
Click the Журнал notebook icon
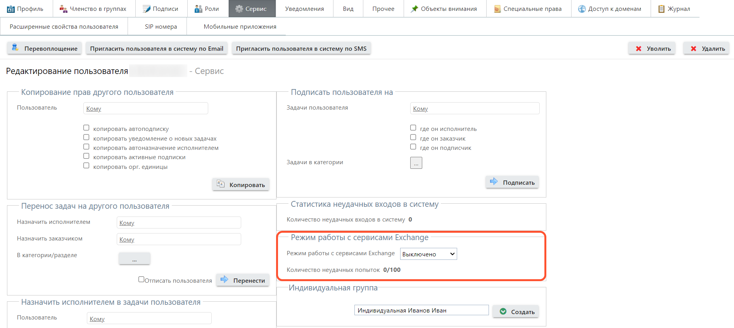point(661,9)
